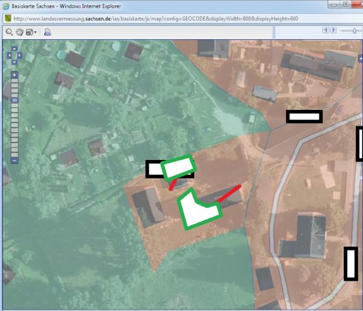Click the zoom level slider handle
This screenshot has height=311, width=363.
pos(15,100)
